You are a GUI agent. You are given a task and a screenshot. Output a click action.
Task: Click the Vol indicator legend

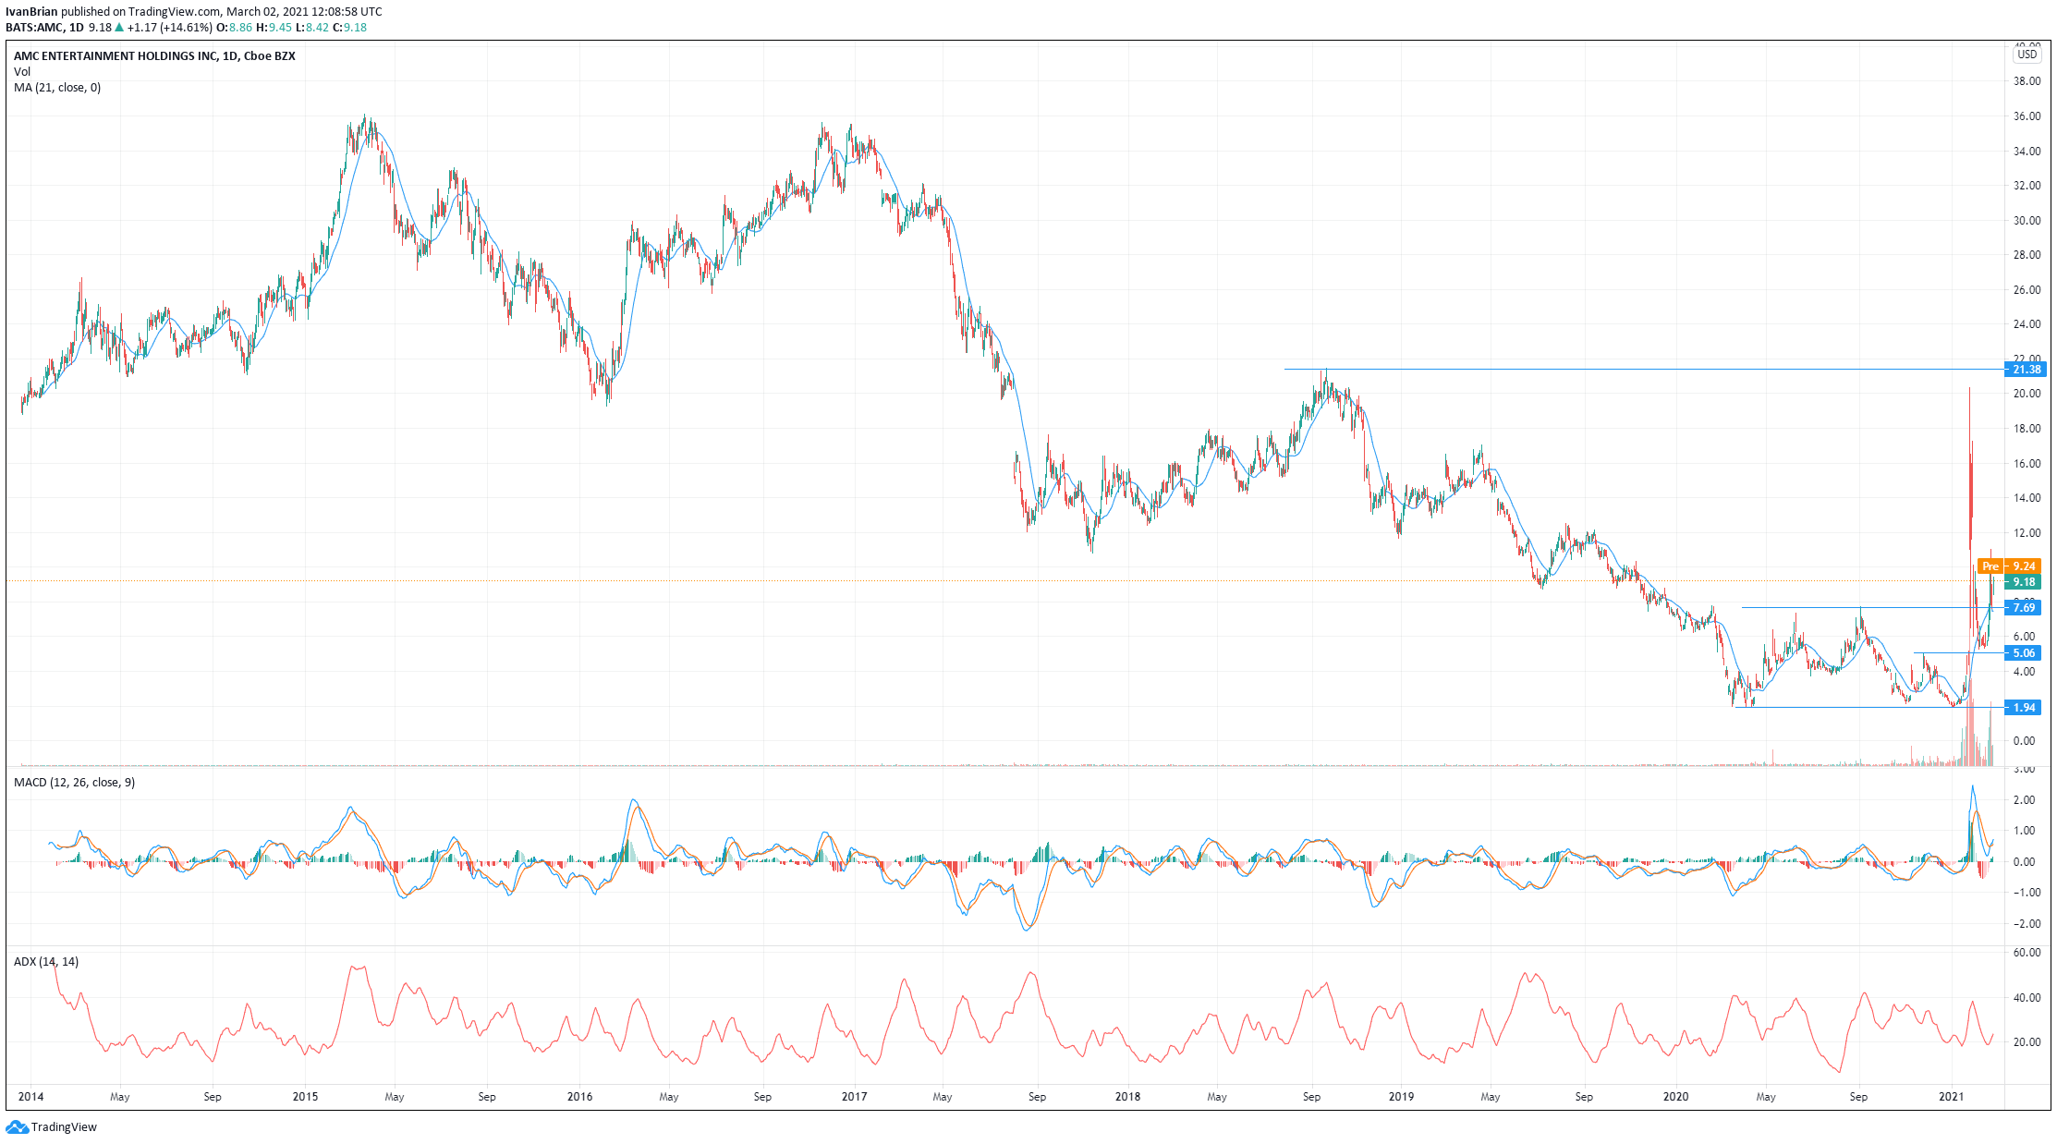pos(22,72)
